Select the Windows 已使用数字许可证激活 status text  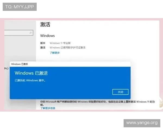pyautogui.click(x=67, y=48)
